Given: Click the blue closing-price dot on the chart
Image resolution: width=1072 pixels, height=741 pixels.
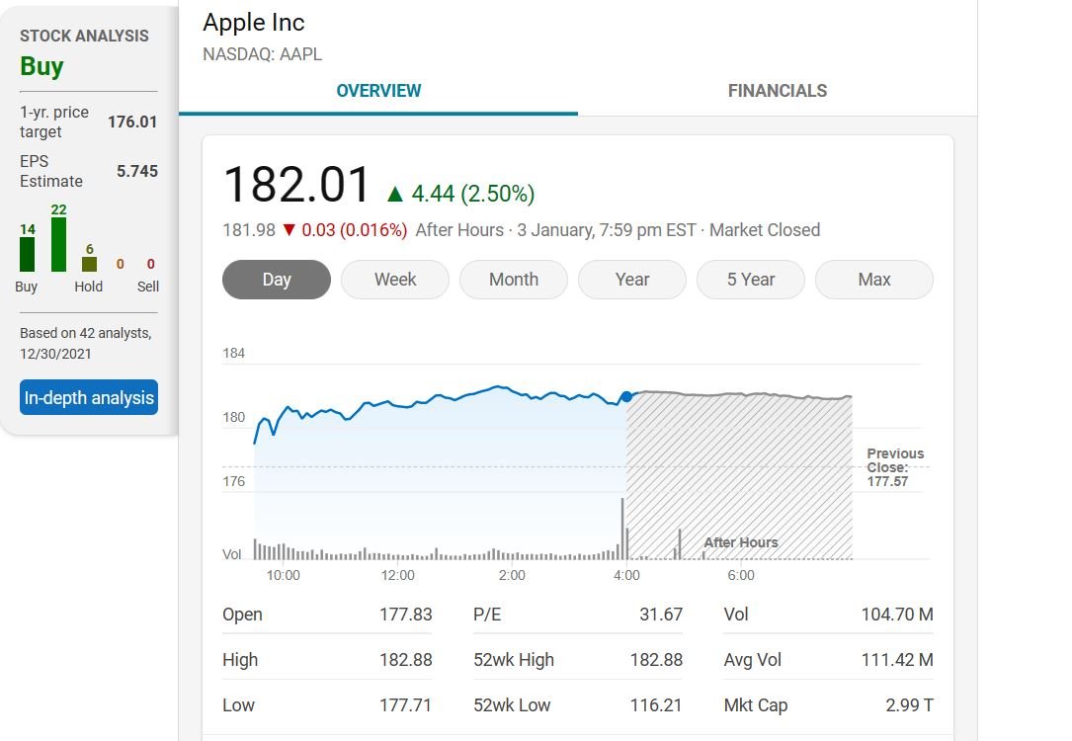Looking at the screenshot, I should pos(626,397).
